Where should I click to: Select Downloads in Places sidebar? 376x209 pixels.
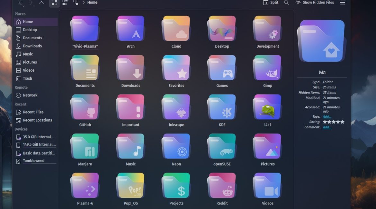click(32, 46)
